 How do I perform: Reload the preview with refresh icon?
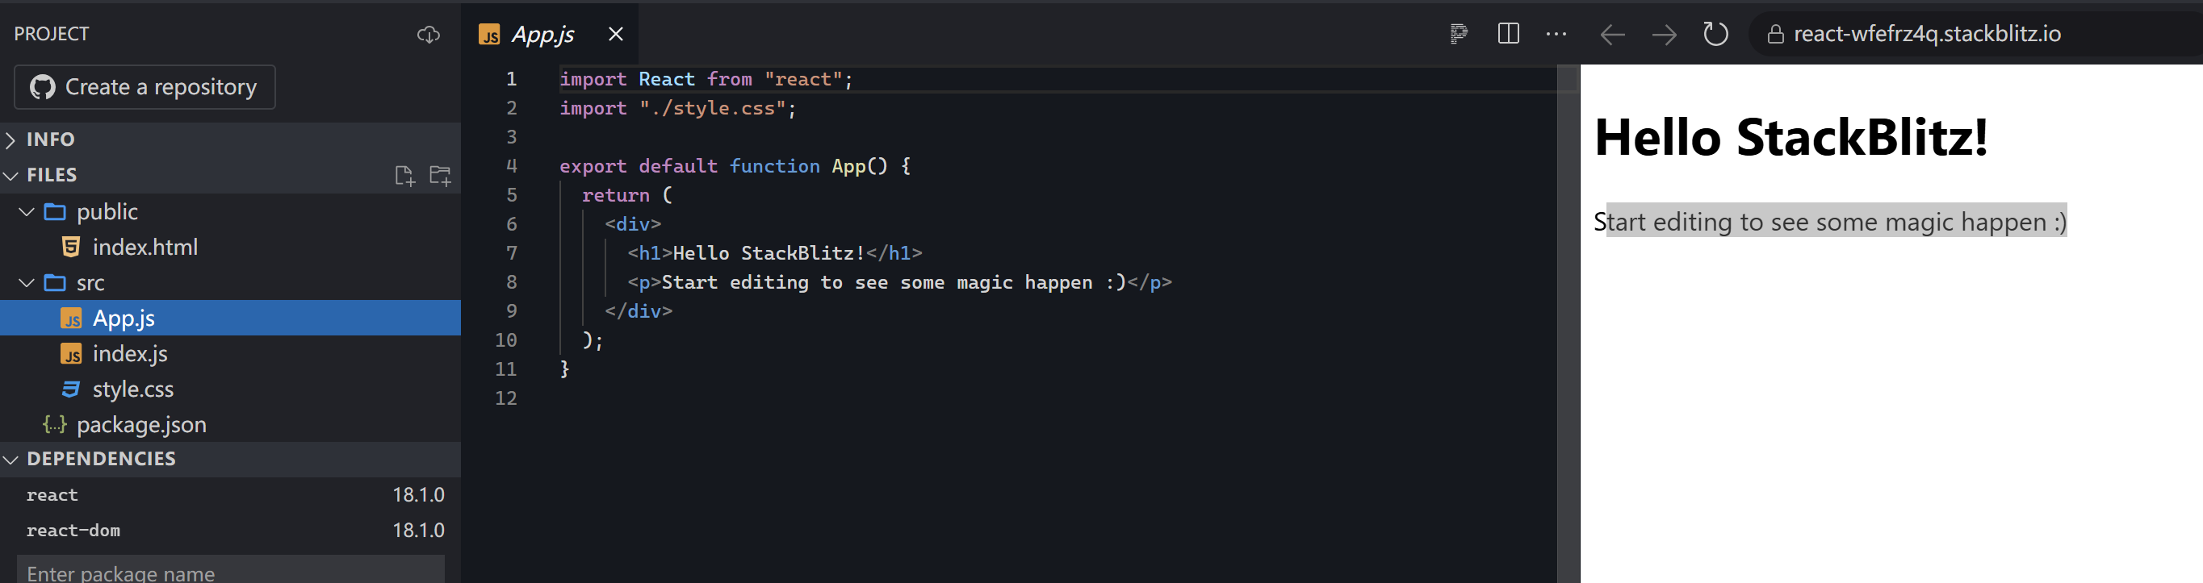click(1715, 34)
